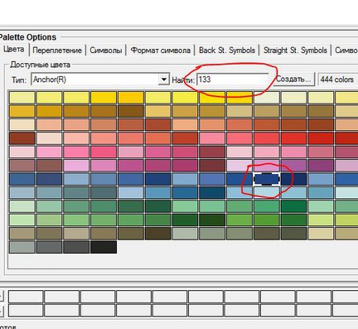Click the 444 colors count field
Viewport: 358px width, 329px height.
pos(338,80)
